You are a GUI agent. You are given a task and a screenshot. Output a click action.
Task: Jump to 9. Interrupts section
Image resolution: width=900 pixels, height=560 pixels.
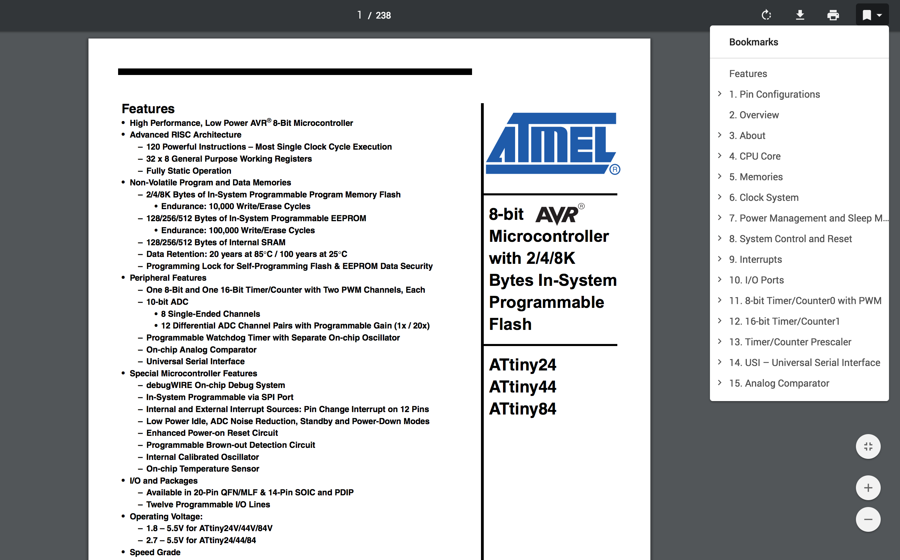point(755,260)
